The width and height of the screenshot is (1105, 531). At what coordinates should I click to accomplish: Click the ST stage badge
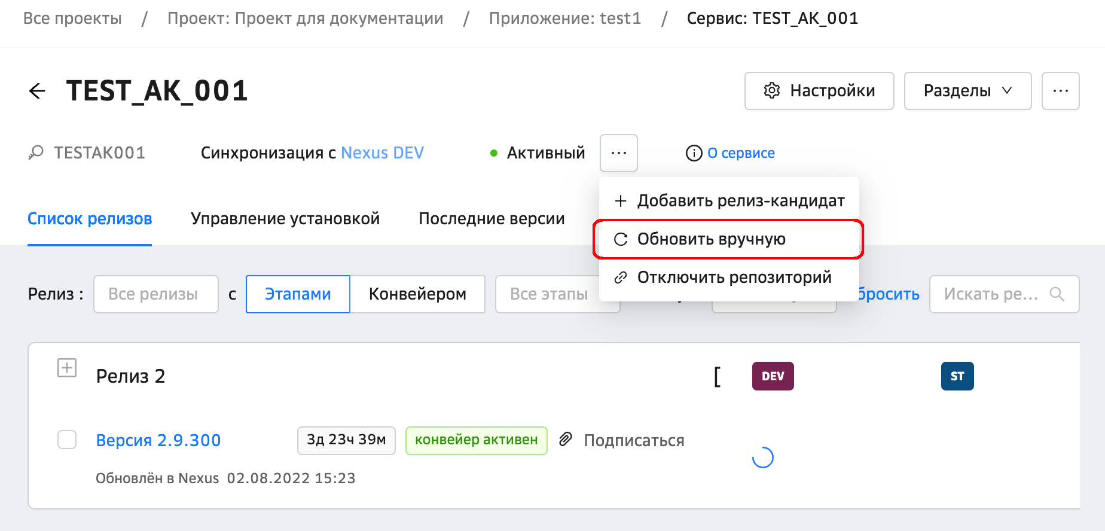[x=957, y=376]
